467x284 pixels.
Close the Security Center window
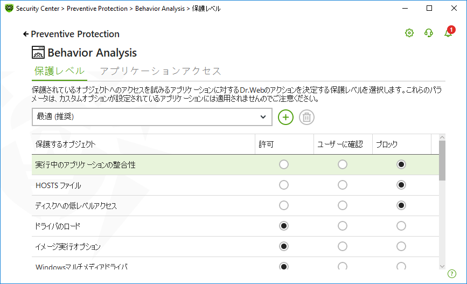[x=454, y=8]
